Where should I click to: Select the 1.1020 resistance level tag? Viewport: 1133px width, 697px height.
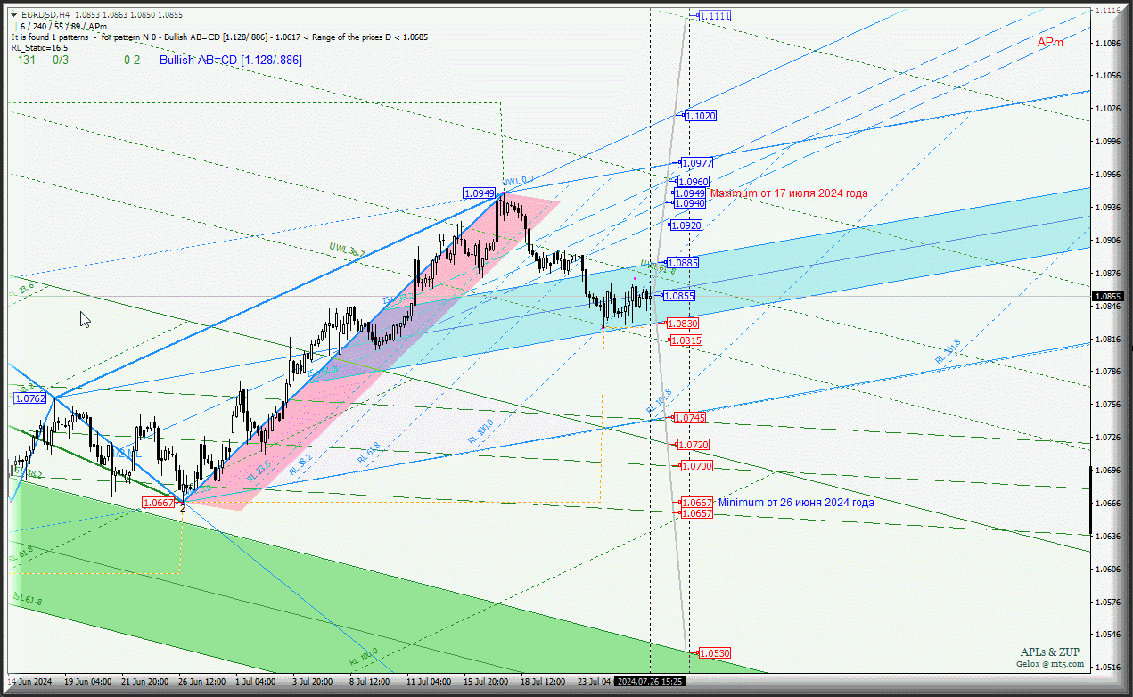[700, 116]
